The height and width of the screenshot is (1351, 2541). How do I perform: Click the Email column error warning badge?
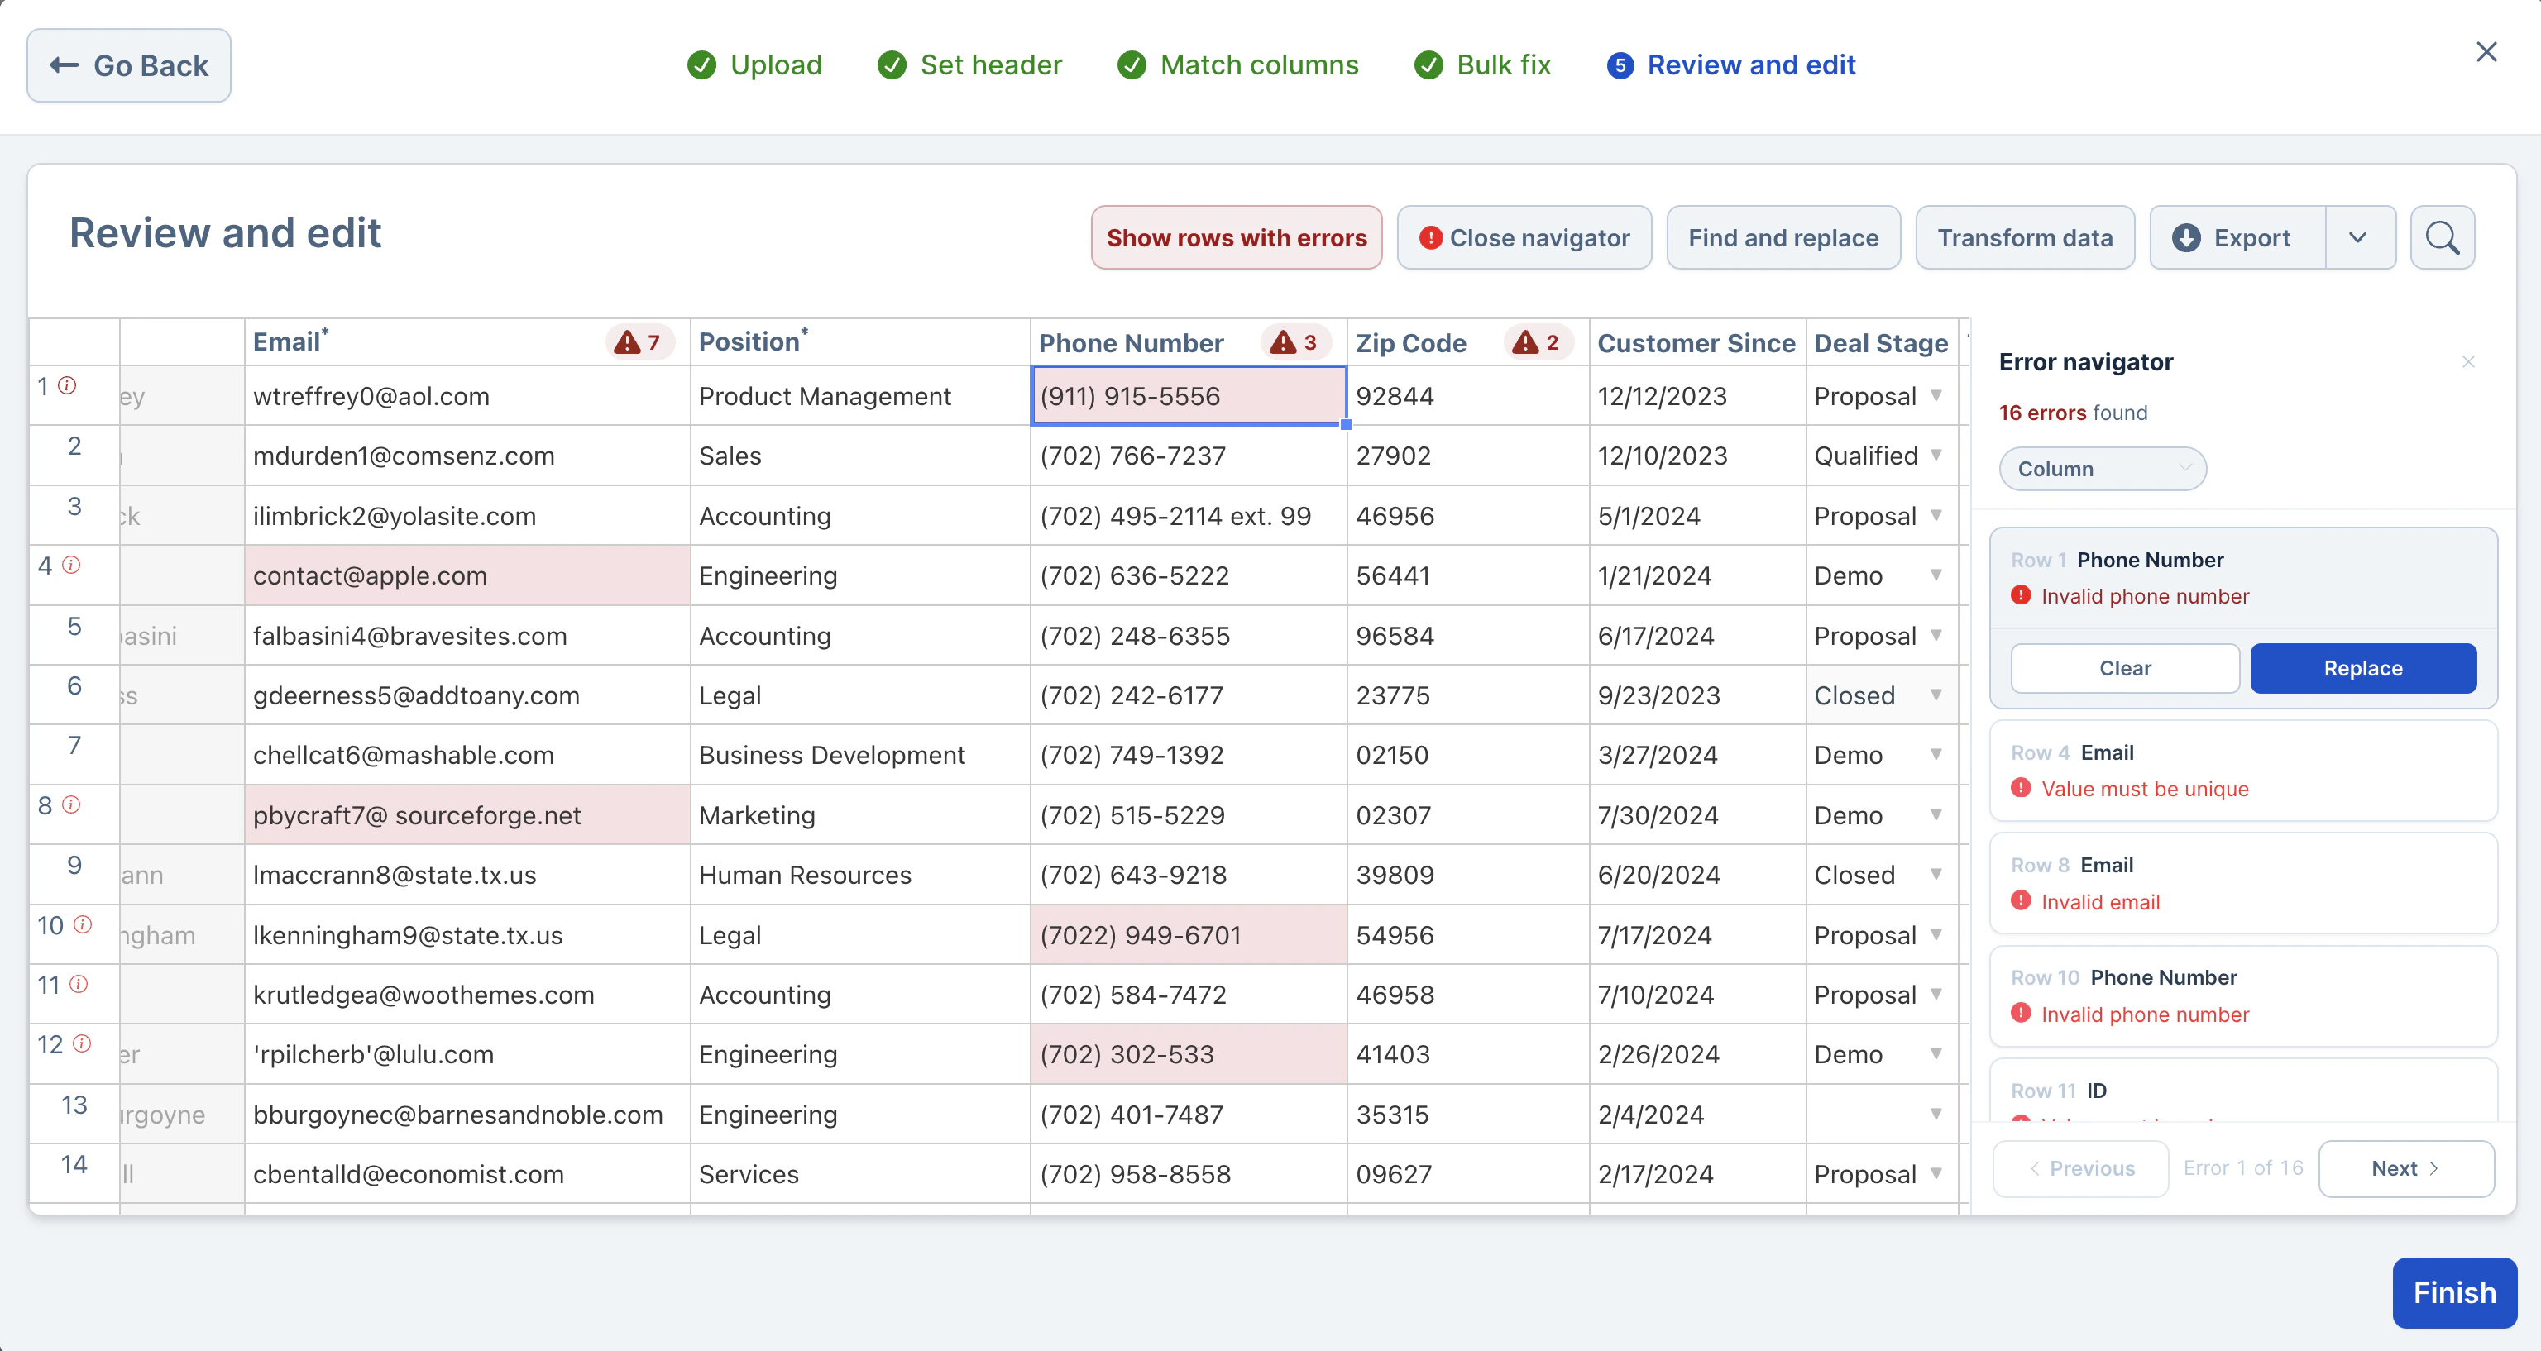click(639, 342)
